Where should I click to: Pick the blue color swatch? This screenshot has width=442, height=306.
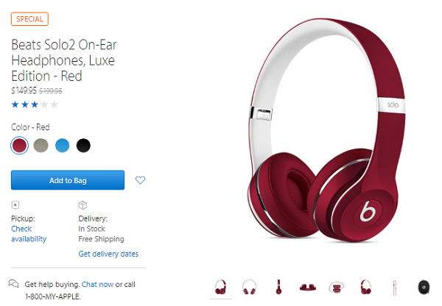coord(63,145)
